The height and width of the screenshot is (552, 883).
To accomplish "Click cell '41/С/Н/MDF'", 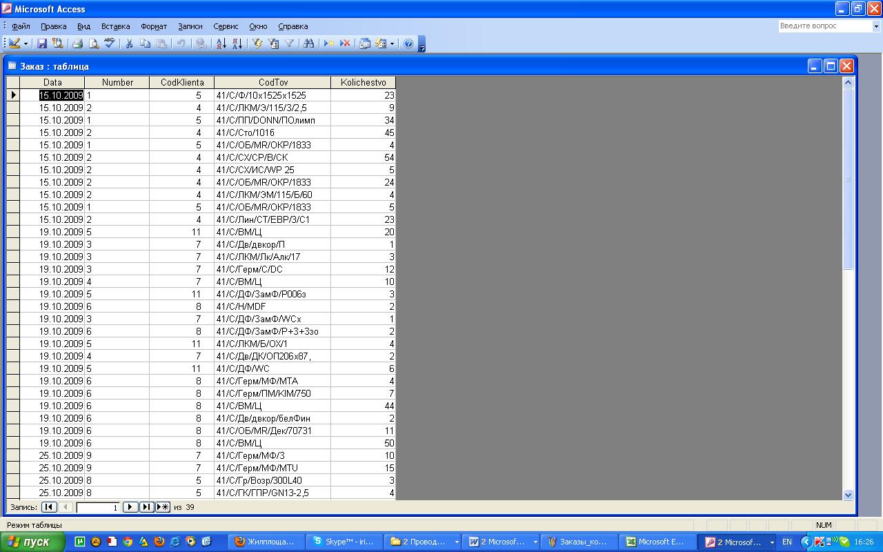I will tap(272, 306).
